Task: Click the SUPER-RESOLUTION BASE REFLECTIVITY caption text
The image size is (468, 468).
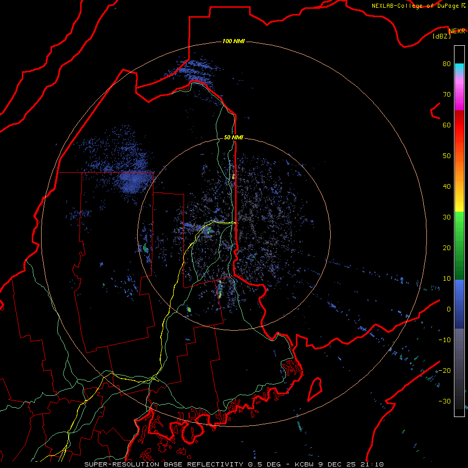Action: (x=164, y=464)
